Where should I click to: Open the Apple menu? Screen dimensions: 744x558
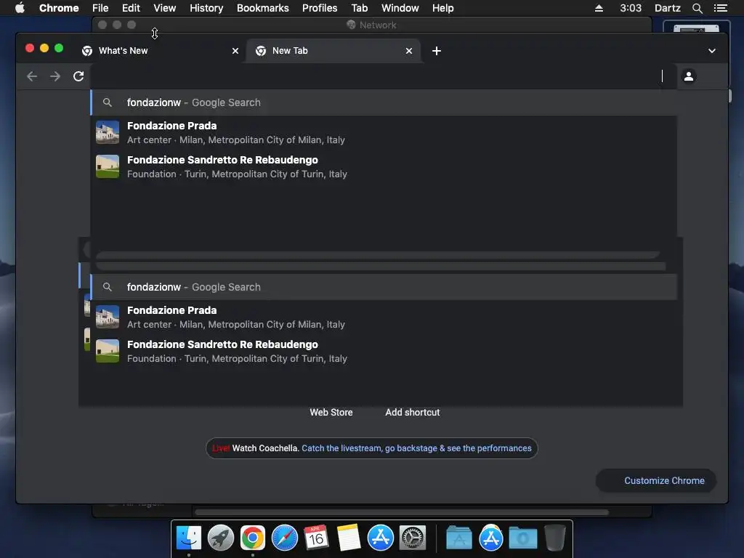(20, 8)
